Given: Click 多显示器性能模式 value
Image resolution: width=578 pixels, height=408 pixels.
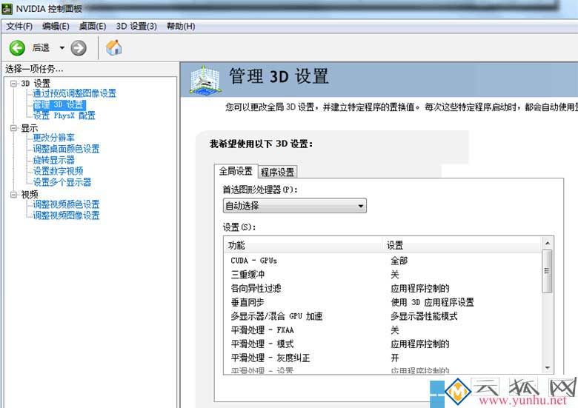Looking at the screenshot, I should click(x=425, y=316).
